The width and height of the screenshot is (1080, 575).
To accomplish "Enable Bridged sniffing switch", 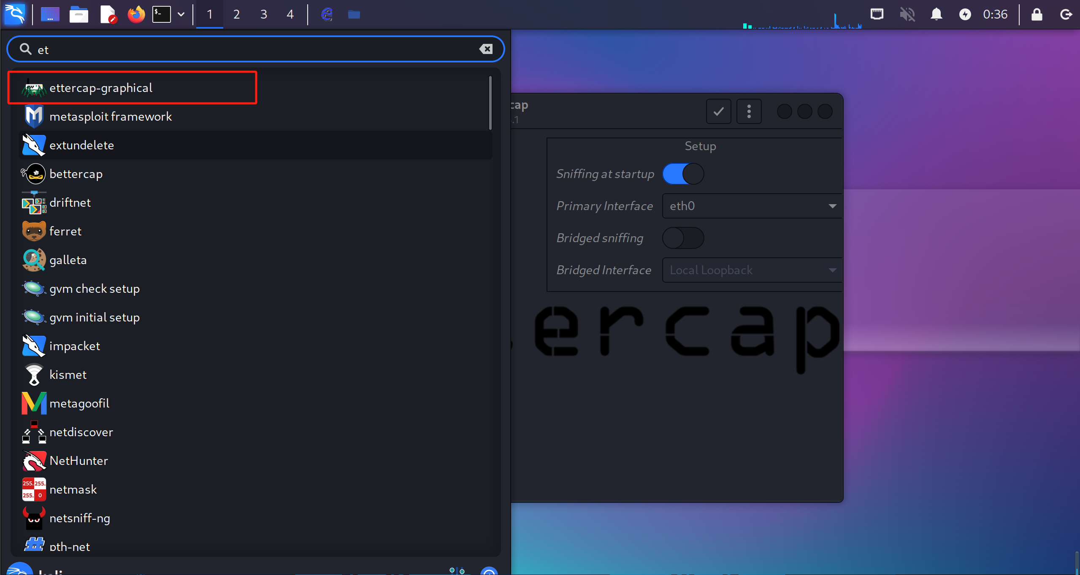I will pos(683,238).
